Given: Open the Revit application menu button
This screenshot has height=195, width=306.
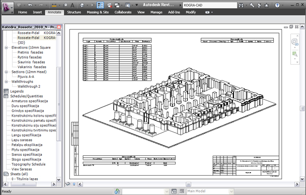Looking at the screenshot, I should [x=8, y=8].
